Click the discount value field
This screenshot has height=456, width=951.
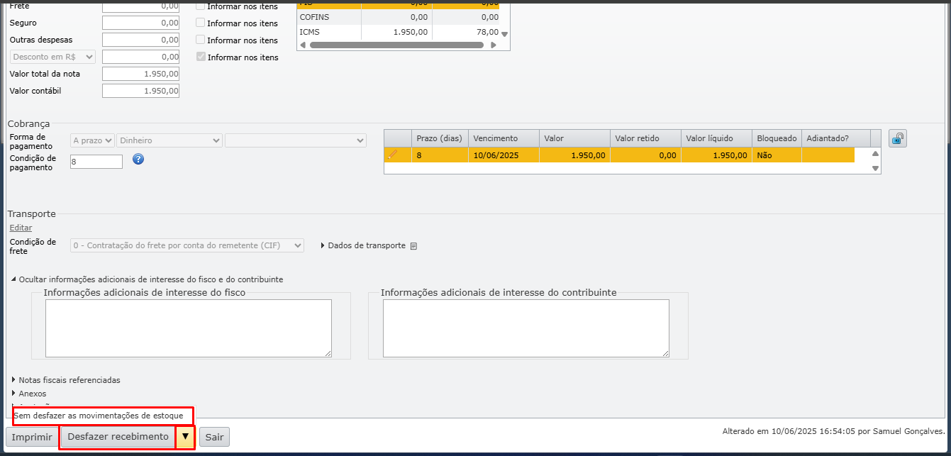tap(140, 57)
